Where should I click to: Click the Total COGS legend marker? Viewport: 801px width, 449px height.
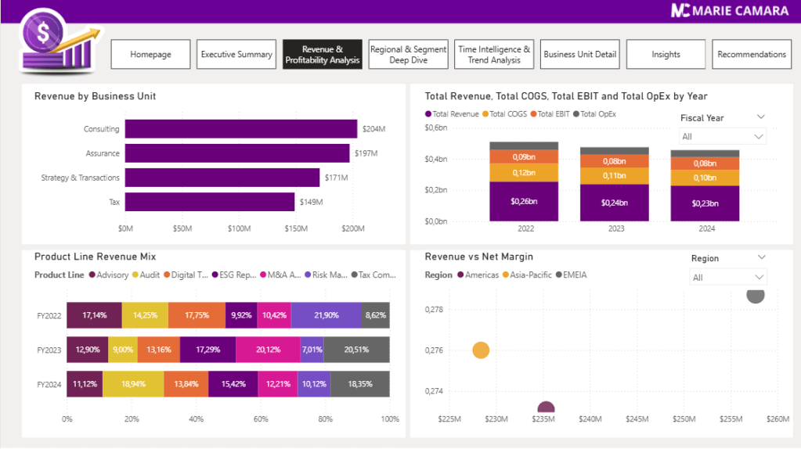point(485,114)
